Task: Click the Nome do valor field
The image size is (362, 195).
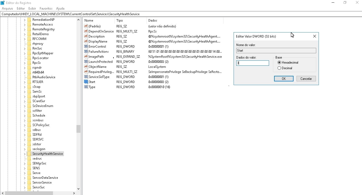Action: click(x=276, y=51)
